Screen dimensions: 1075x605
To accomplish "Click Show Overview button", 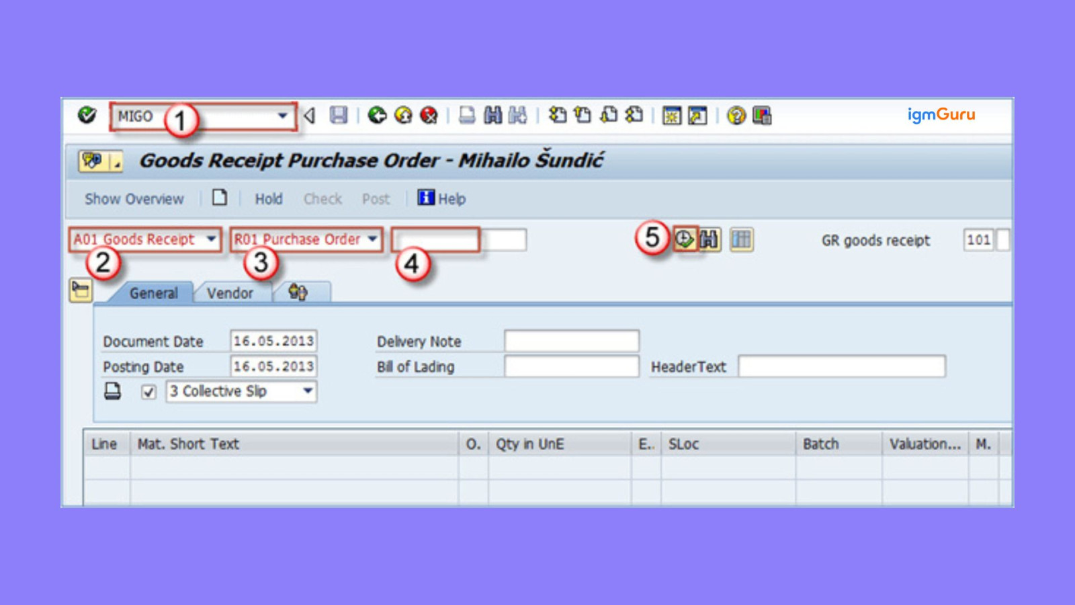I will click(134, 199).
